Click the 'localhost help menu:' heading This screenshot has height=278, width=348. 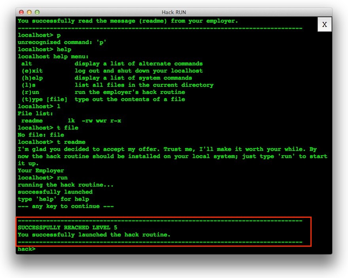coord(53,57)
